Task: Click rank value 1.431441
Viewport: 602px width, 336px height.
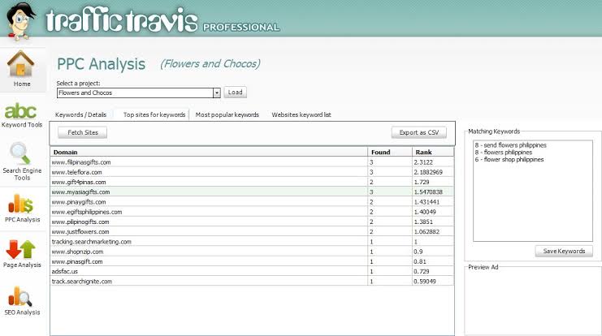Action: tap(427, 202)
